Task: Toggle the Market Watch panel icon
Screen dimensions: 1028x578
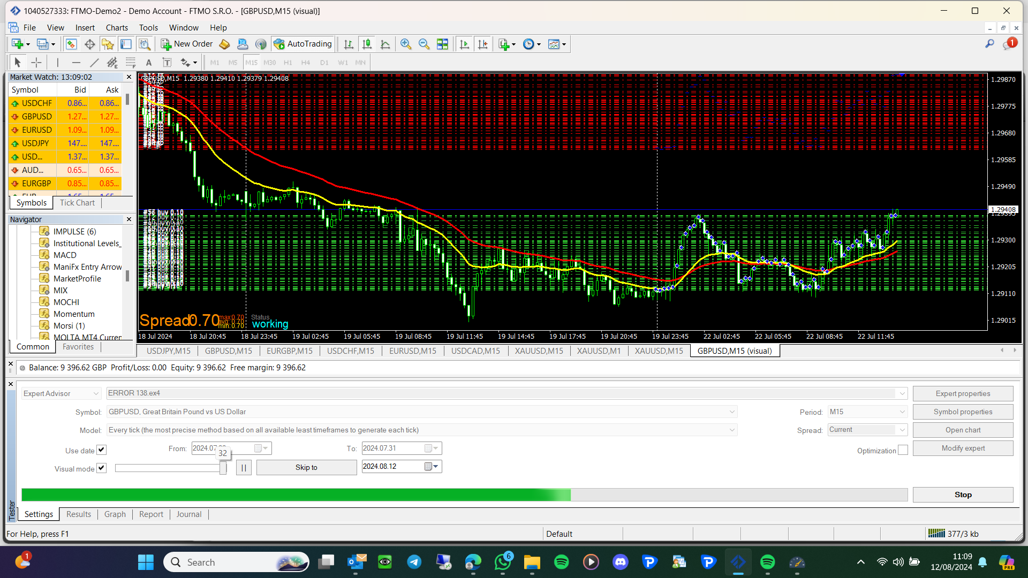Action: click(x=71, y=44)
